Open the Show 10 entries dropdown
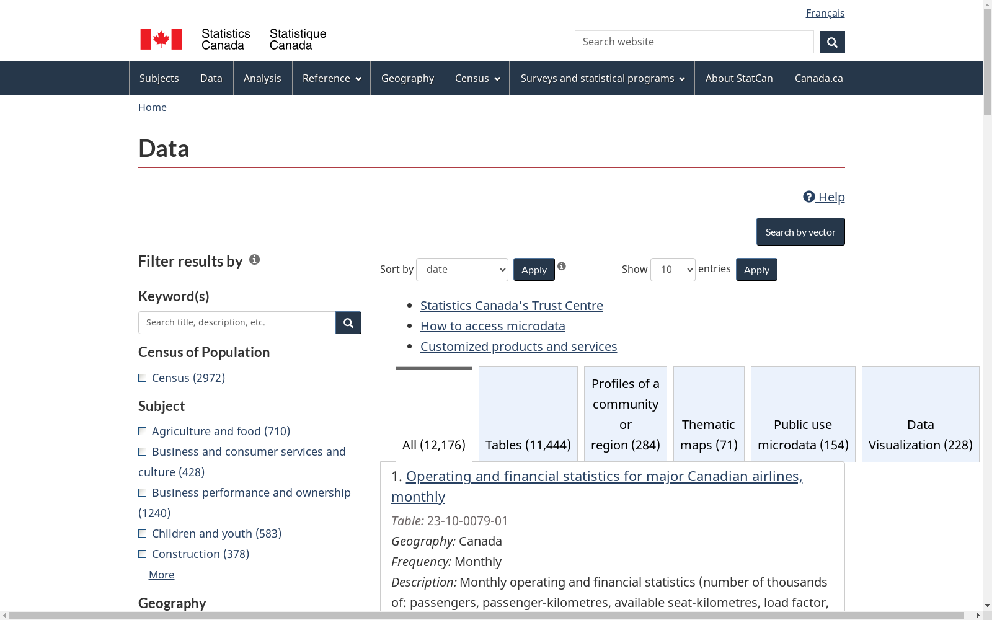 pyautogui.click(x=673, y=270)
